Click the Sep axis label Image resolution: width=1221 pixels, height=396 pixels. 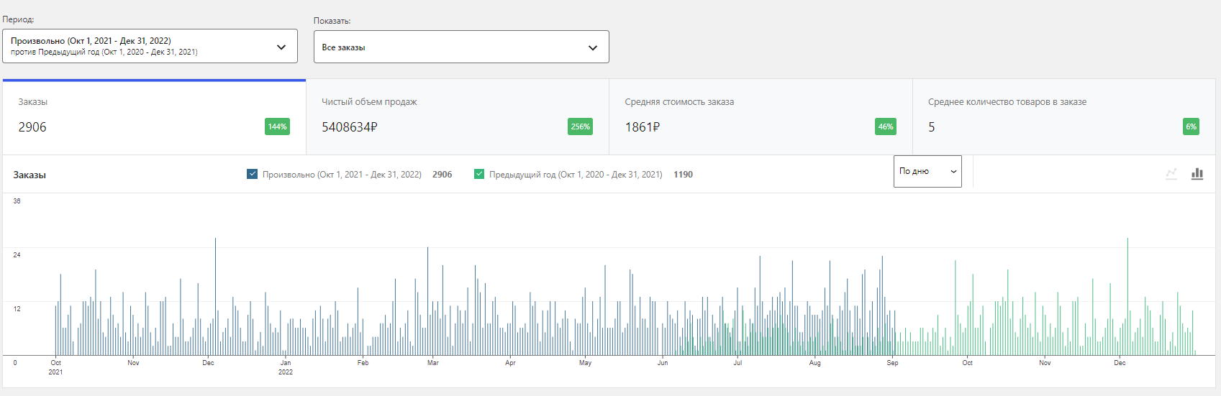tap(892, 363)
